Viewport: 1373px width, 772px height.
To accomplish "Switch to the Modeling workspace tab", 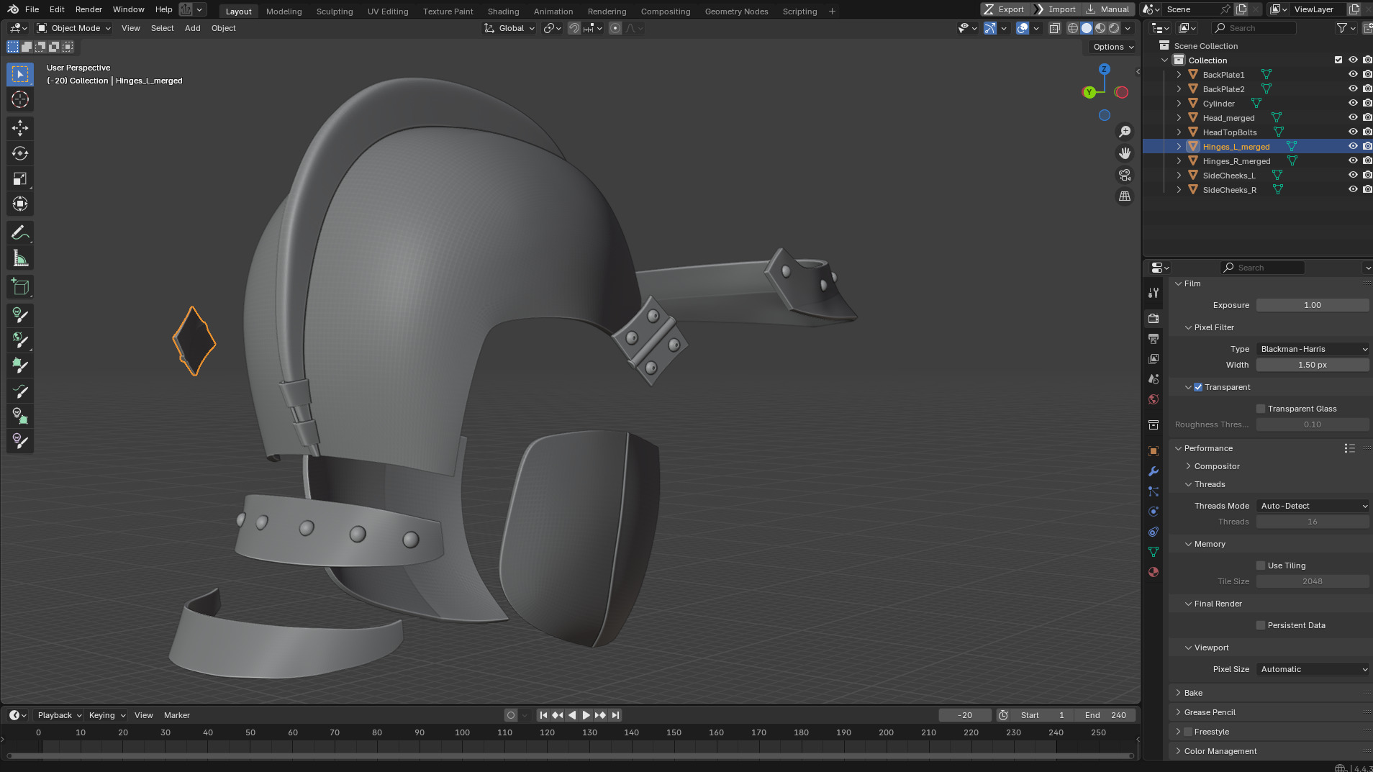I will point(284,12).
